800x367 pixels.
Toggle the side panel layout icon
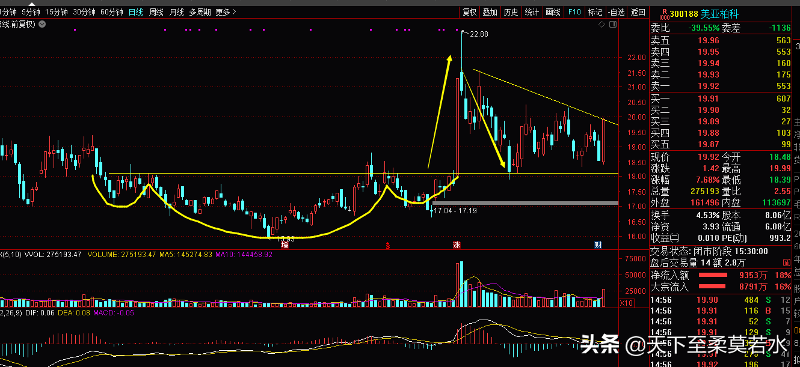tap(613, 24)
